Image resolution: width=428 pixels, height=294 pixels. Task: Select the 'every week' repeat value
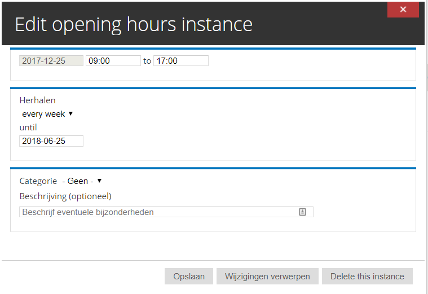44,114
